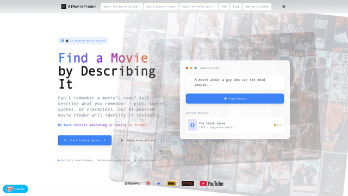Open Buy me a coffee link
Image resolution: width=348 pixels, height=196 pixels.
point(257,7)
